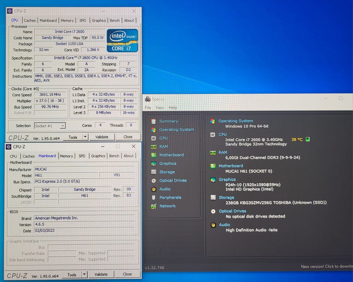This screenshot has width=353, height=282.
Task: Open Motherboard icon in Speccy sidebar
Action: coord(153,155)
